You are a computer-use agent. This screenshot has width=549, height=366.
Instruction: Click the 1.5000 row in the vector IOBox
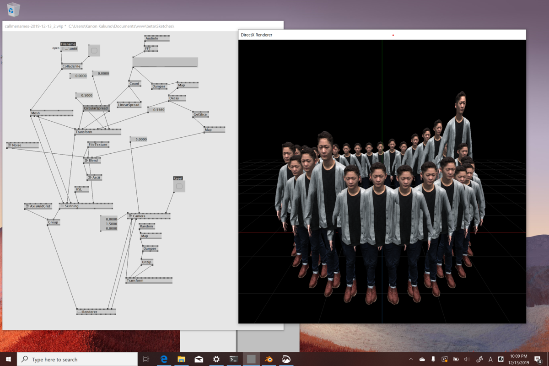point(109,224)
